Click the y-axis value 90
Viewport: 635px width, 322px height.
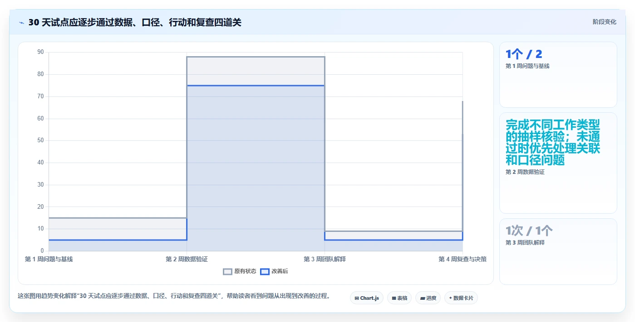(x=40, y=52)
